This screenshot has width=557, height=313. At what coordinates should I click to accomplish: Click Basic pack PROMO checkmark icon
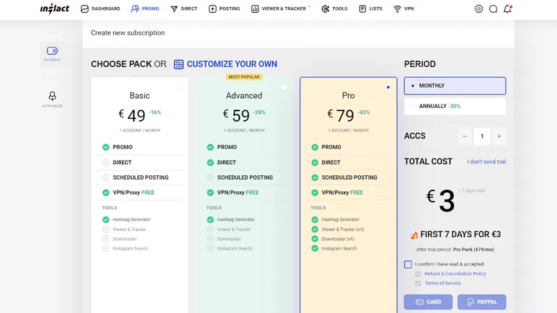tap(106, 147)
